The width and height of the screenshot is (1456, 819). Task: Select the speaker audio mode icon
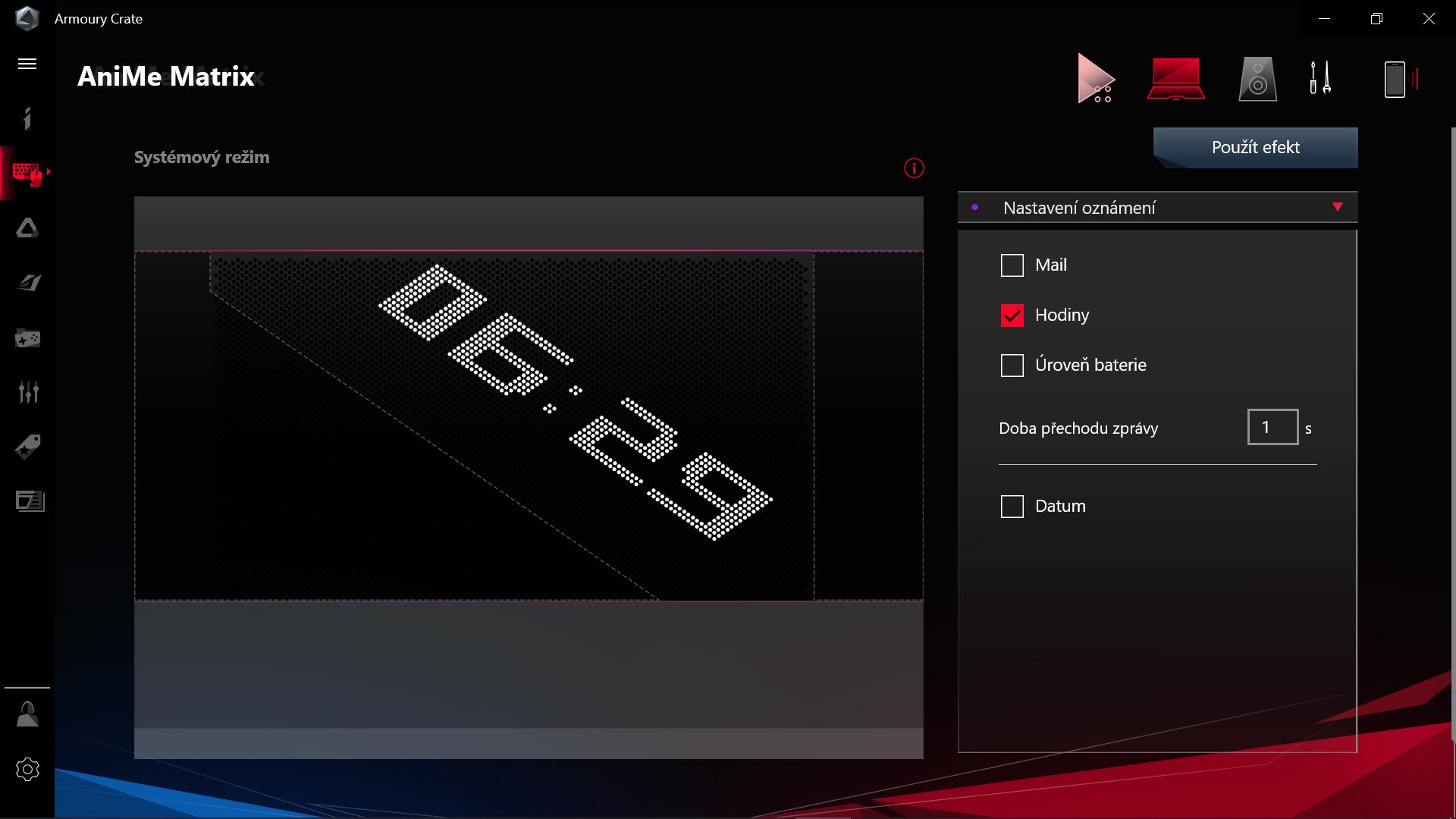pos(1257,79)
